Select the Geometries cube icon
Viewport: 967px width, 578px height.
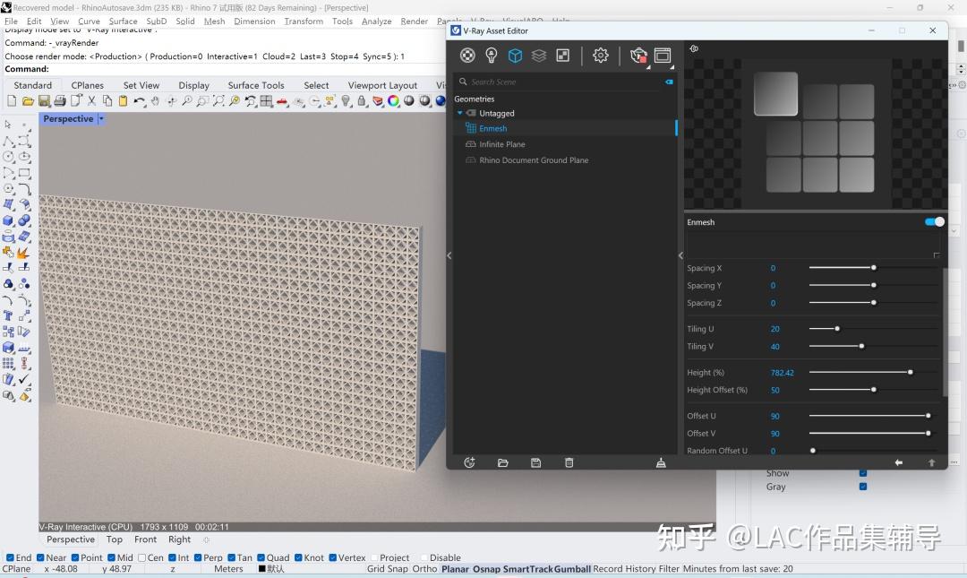(x=515, y=55)
